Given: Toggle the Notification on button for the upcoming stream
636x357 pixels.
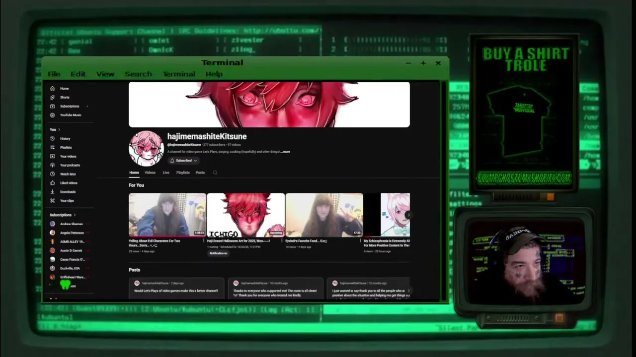Looking at the screenshot, I should (x=218, y=253).
